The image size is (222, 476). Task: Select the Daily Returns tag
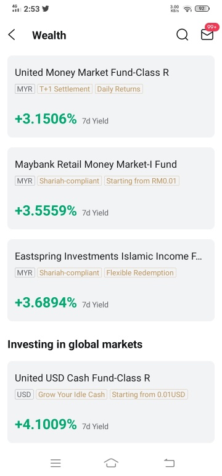[x=119, y=89]
